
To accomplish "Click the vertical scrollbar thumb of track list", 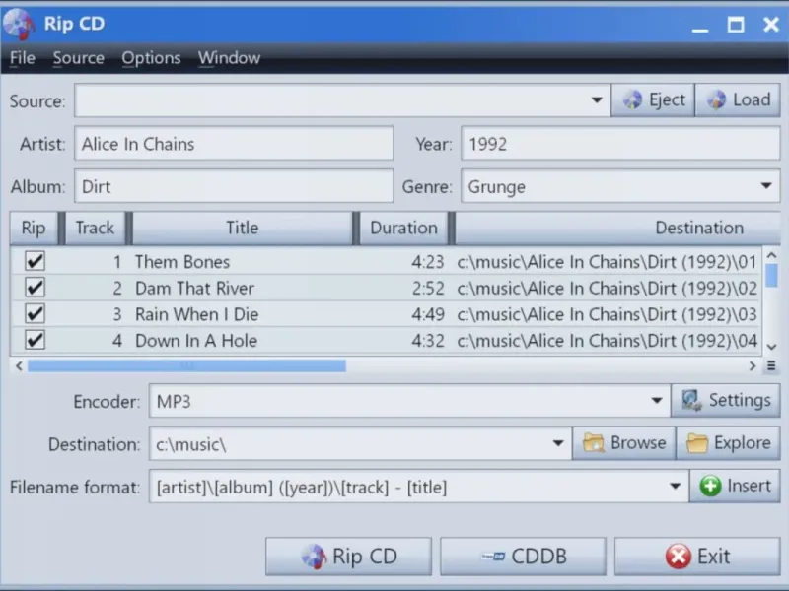I will point(771,276).
